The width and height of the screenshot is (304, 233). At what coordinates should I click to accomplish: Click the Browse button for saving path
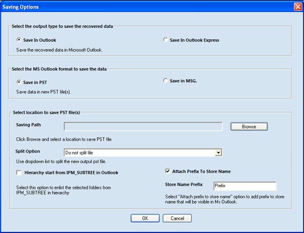click(249, 127)
